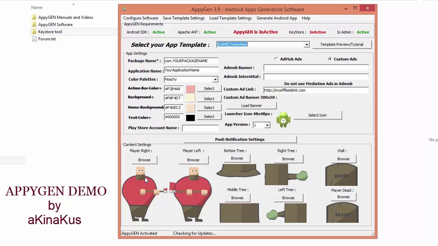Click the Left Tree branch image
Image resolution: width=438 pixels, height=246 pixels.
tap(286, 213)
